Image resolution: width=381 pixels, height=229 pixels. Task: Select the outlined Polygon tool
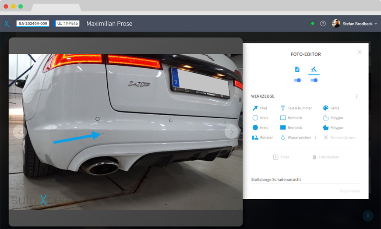[333, 118]
